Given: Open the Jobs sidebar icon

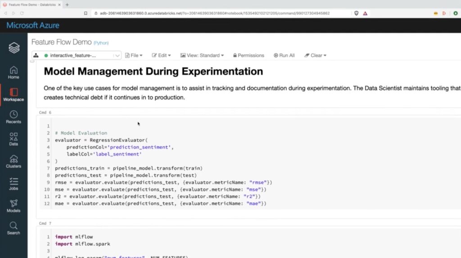Looking at the screenshot, I should pos(14,183).
